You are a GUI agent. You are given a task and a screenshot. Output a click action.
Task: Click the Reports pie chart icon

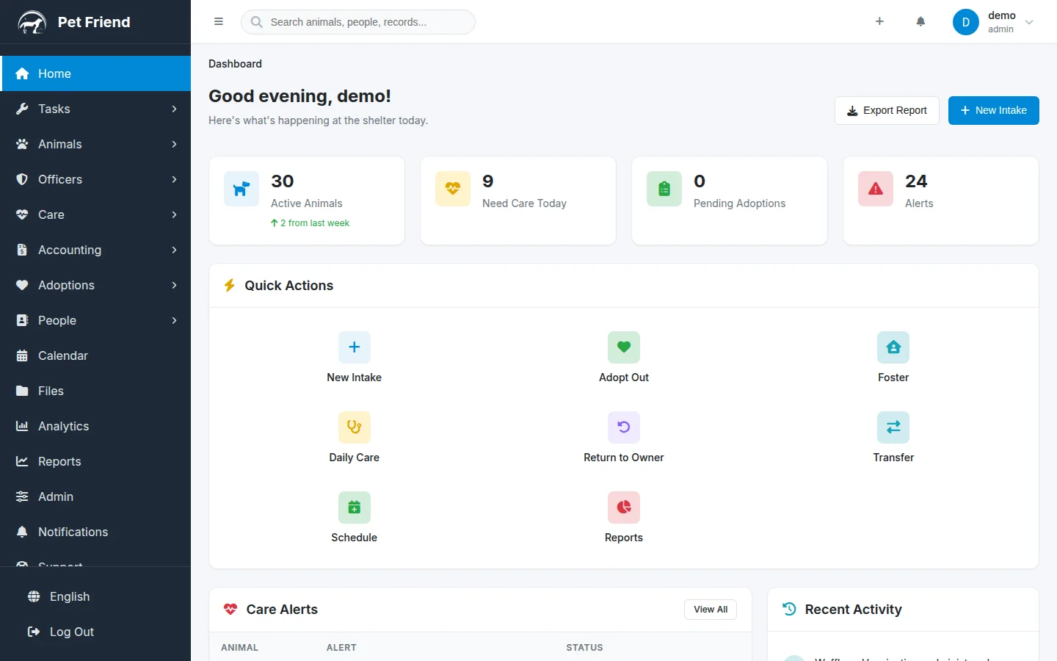[x=623, y=507]
